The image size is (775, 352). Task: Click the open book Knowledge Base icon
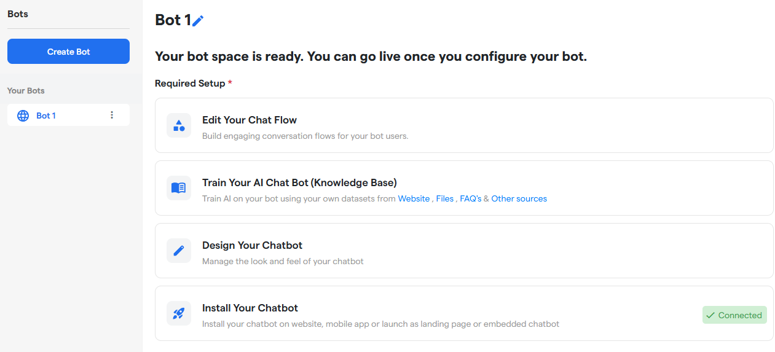coord(179,188)
